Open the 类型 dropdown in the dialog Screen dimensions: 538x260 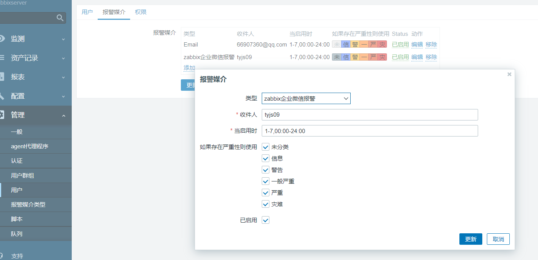306,98
